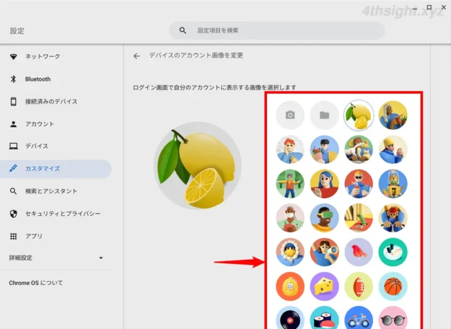This screenshot has width=451, height=329.
Task: Select the red bird avatar
Action: coord(358,253)
